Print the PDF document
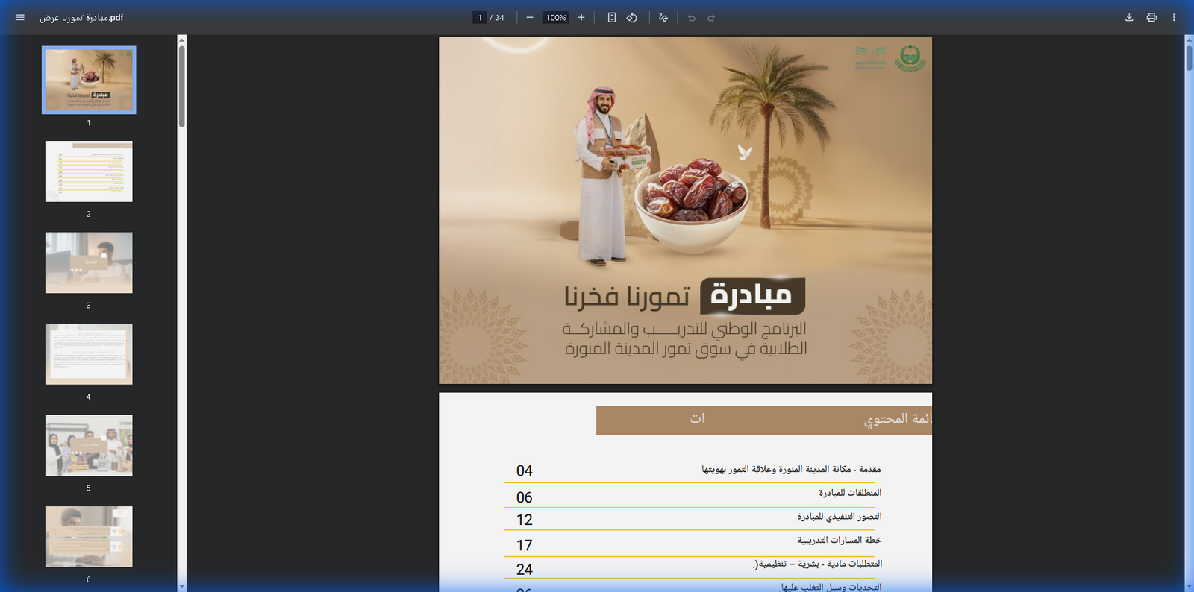 (1151, 17)
